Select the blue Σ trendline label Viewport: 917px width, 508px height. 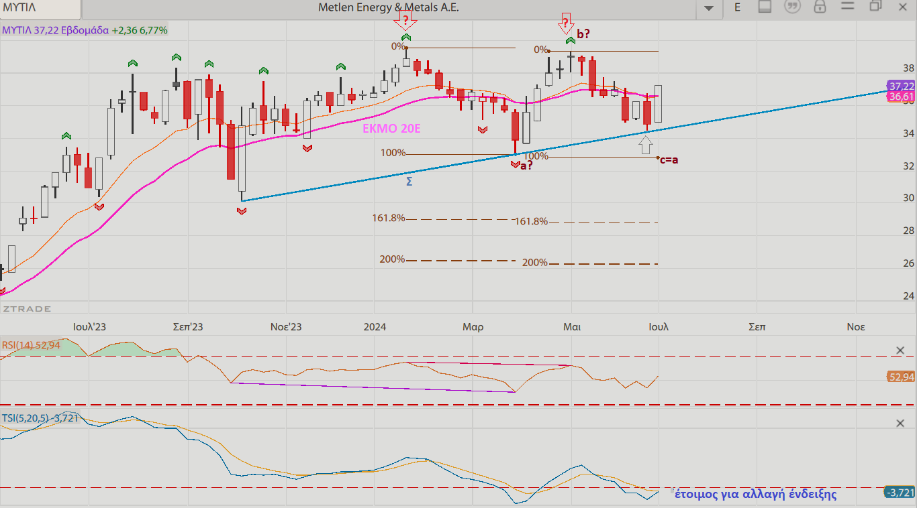click(409, 182)
